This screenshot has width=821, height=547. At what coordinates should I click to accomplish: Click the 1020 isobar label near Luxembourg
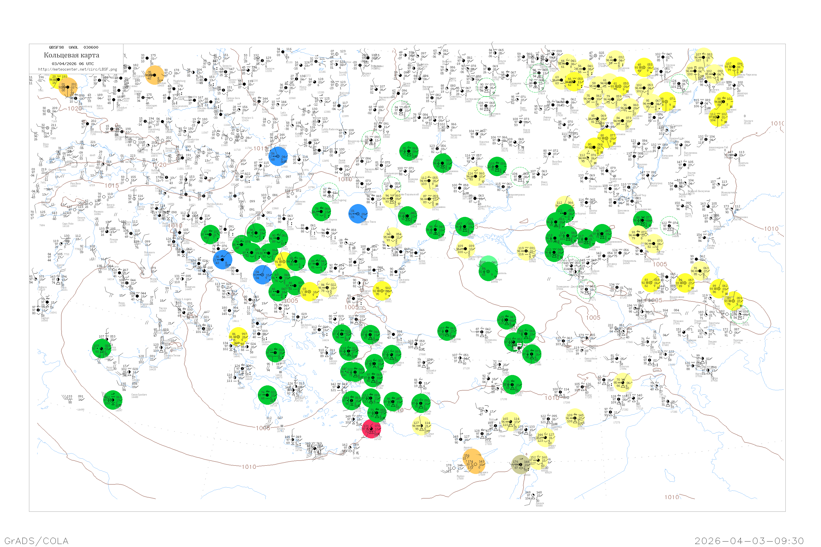tap(74, 109)
